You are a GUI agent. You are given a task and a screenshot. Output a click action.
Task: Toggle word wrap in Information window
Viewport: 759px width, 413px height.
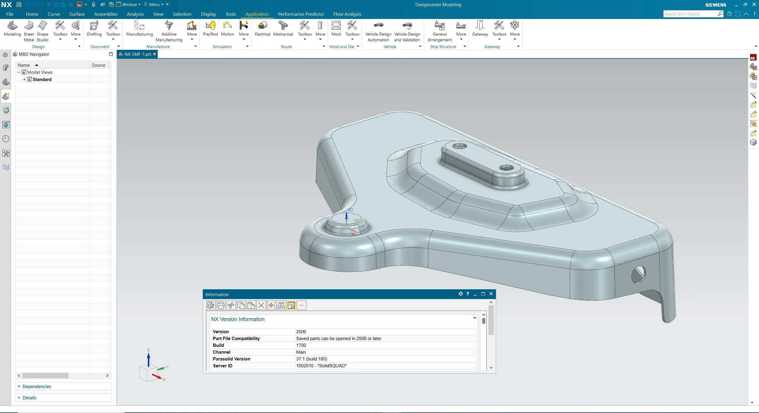tap(291, 305)
